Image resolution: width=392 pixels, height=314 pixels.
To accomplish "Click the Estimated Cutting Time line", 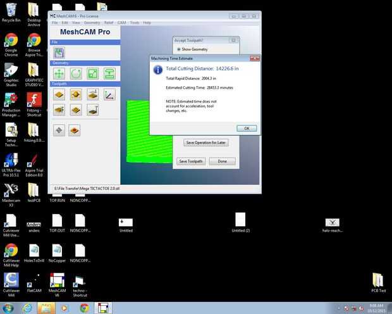I will (x=199, y=87).
